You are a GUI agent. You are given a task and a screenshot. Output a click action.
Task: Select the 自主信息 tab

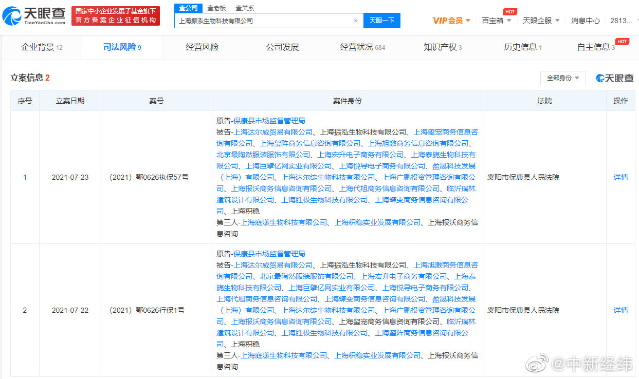coord(598,47)
